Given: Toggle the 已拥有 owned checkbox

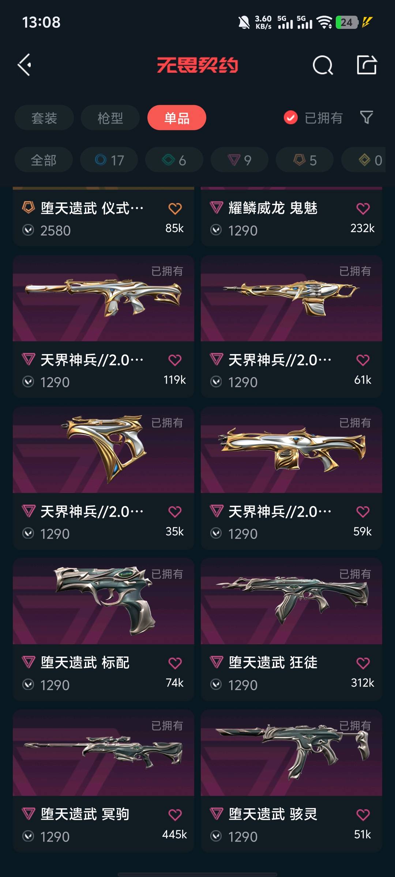Looking at the screenshot, I should tap(291, 118).
